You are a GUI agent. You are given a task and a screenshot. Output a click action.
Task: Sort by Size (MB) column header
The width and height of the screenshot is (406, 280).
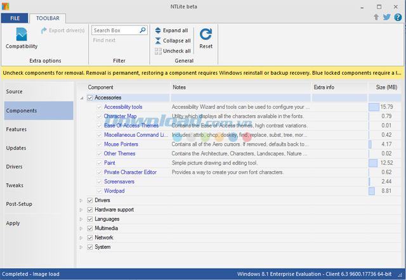click(x=386, y=87)
